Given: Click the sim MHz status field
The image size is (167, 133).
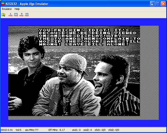Looking at the screenshot, I should (x=32, y=130).
